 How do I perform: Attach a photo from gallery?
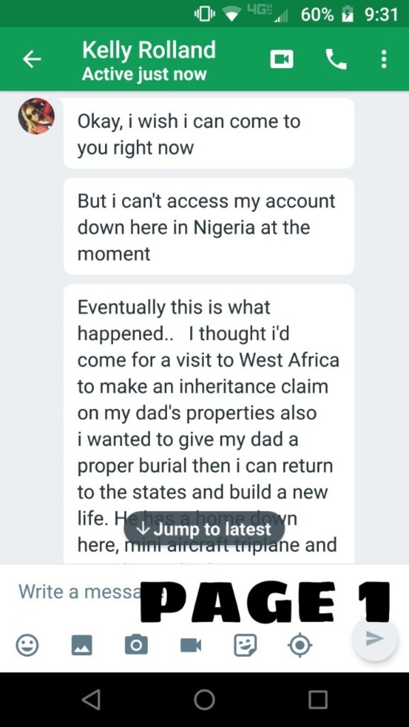(82, 645)
